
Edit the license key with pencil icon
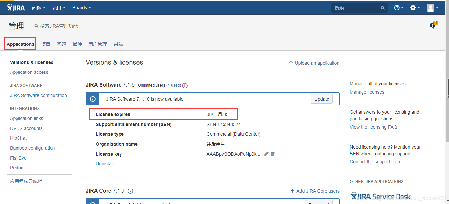[266, 154]
